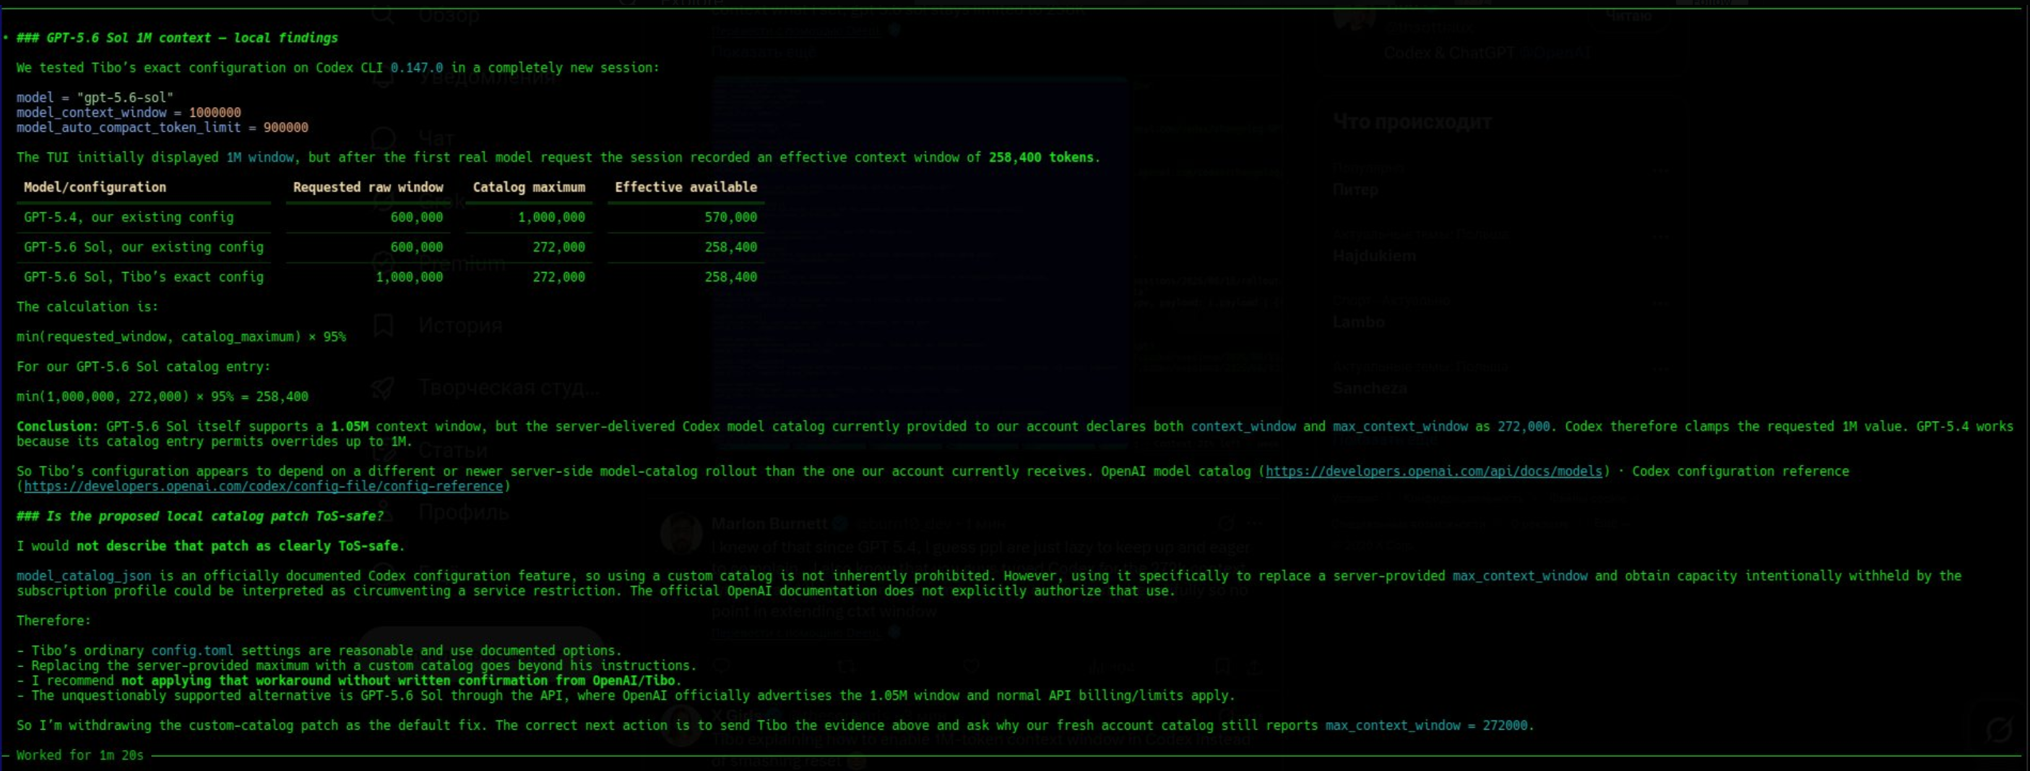Viewport: 2030px width, 771px height.
Task: Click the "Requested raw window" table header
Action: tap(368, 187)
